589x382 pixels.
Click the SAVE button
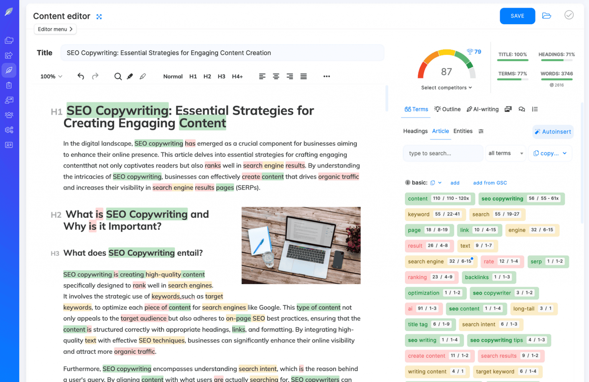coord(517,16)
